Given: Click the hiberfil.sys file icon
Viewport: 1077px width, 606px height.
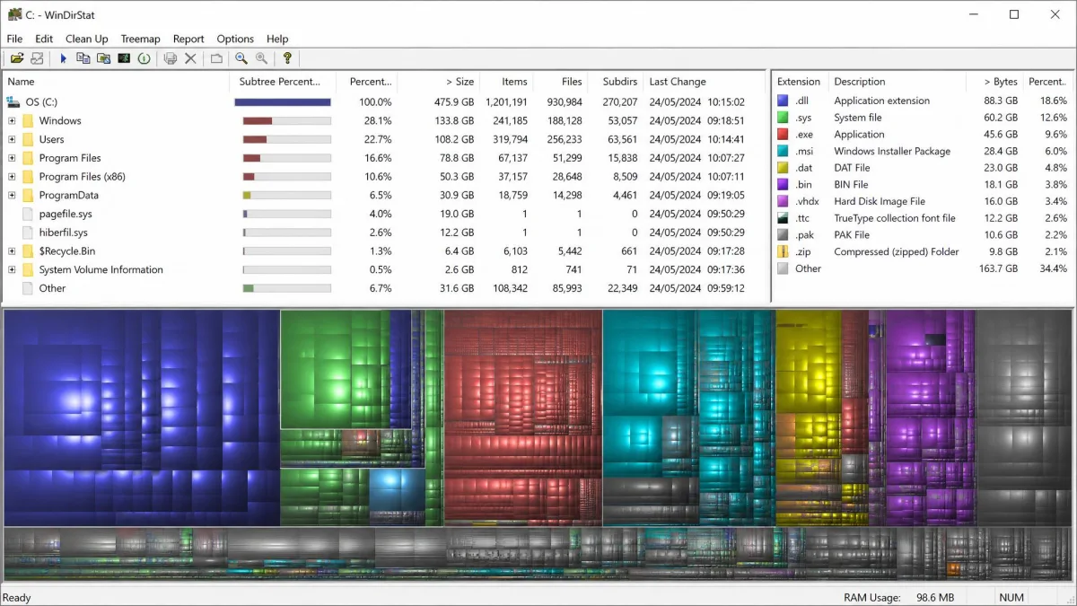Looking at the screenshot, I should click(x=28, y=233).
